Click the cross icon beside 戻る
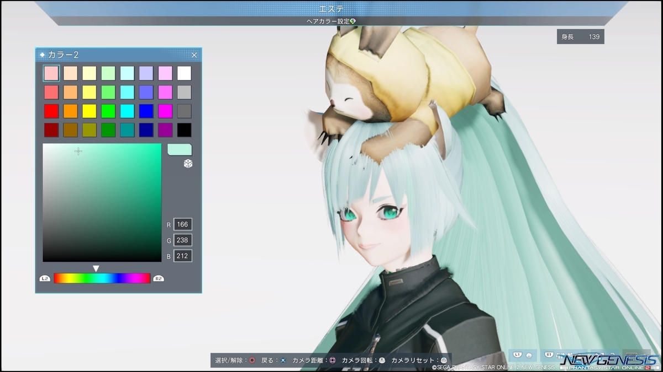This screenshot has width=663, height=372. (283, 360)
